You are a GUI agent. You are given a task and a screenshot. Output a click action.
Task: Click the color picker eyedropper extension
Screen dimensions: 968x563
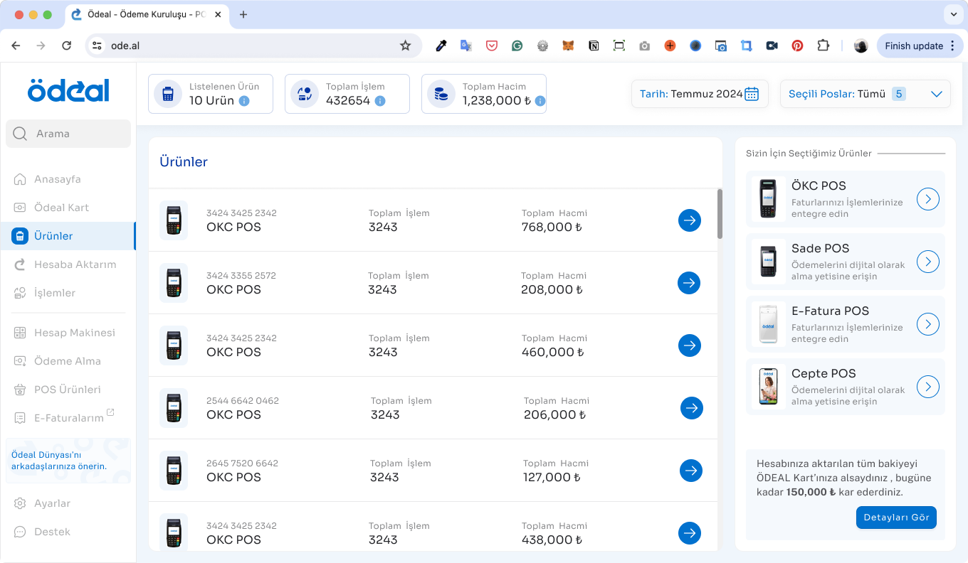441,45
